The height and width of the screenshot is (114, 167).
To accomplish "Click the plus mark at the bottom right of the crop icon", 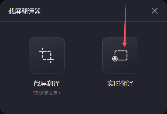I will 51,60.
